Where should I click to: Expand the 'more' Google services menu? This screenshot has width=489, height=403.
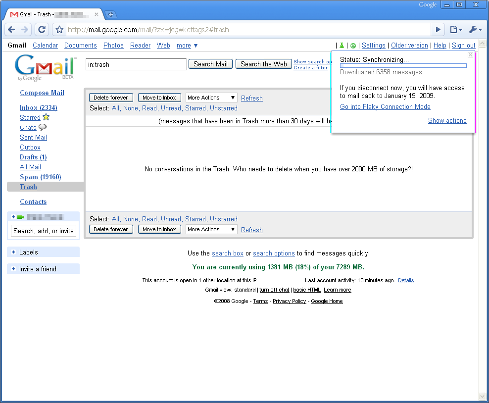coord(187,46)
